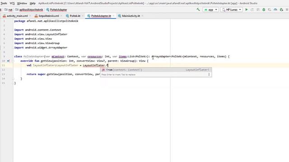Screen dimensions: 289x162
Task: Click the LayoutInflater.f code on line 11
Action: [95, 65]
